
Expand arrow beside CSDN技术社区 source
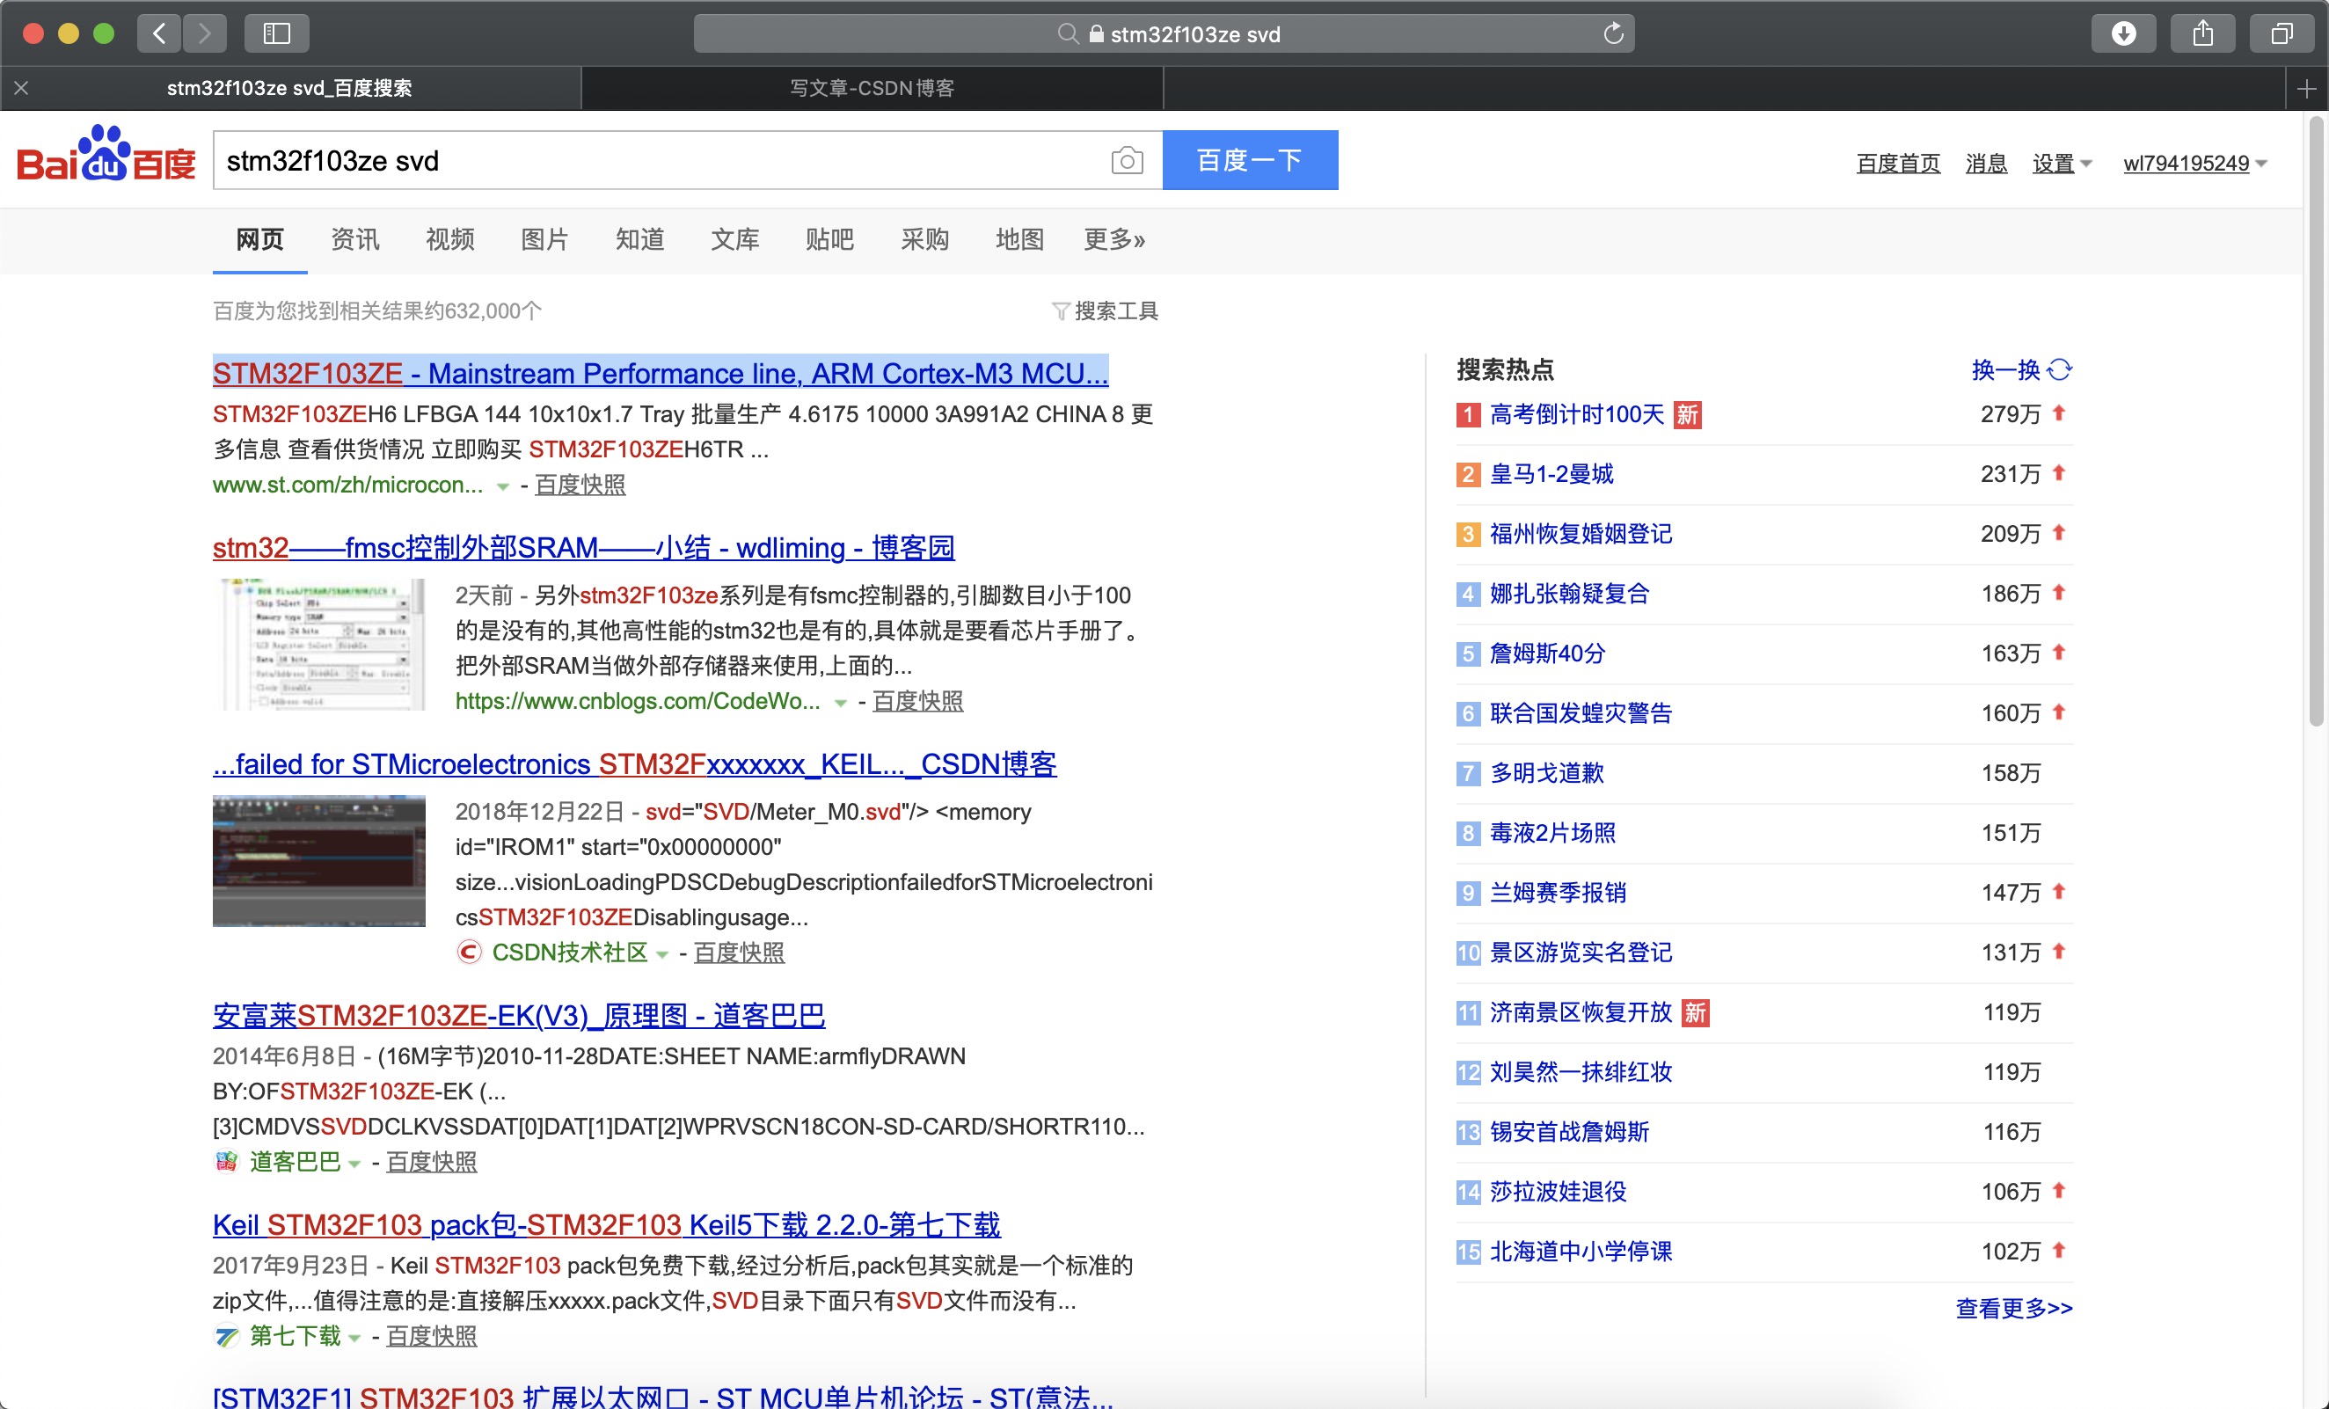[x=661, y=954]
